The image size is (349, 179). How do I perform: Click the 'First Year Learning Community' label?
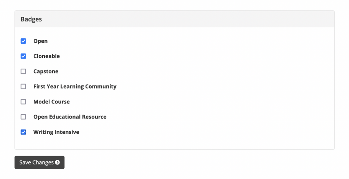click(75, 87)
